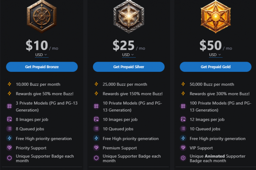Screen dimensions: 256x170
Task: Open the USD currency dropdown under $50
Action: (x=215, y=55)
